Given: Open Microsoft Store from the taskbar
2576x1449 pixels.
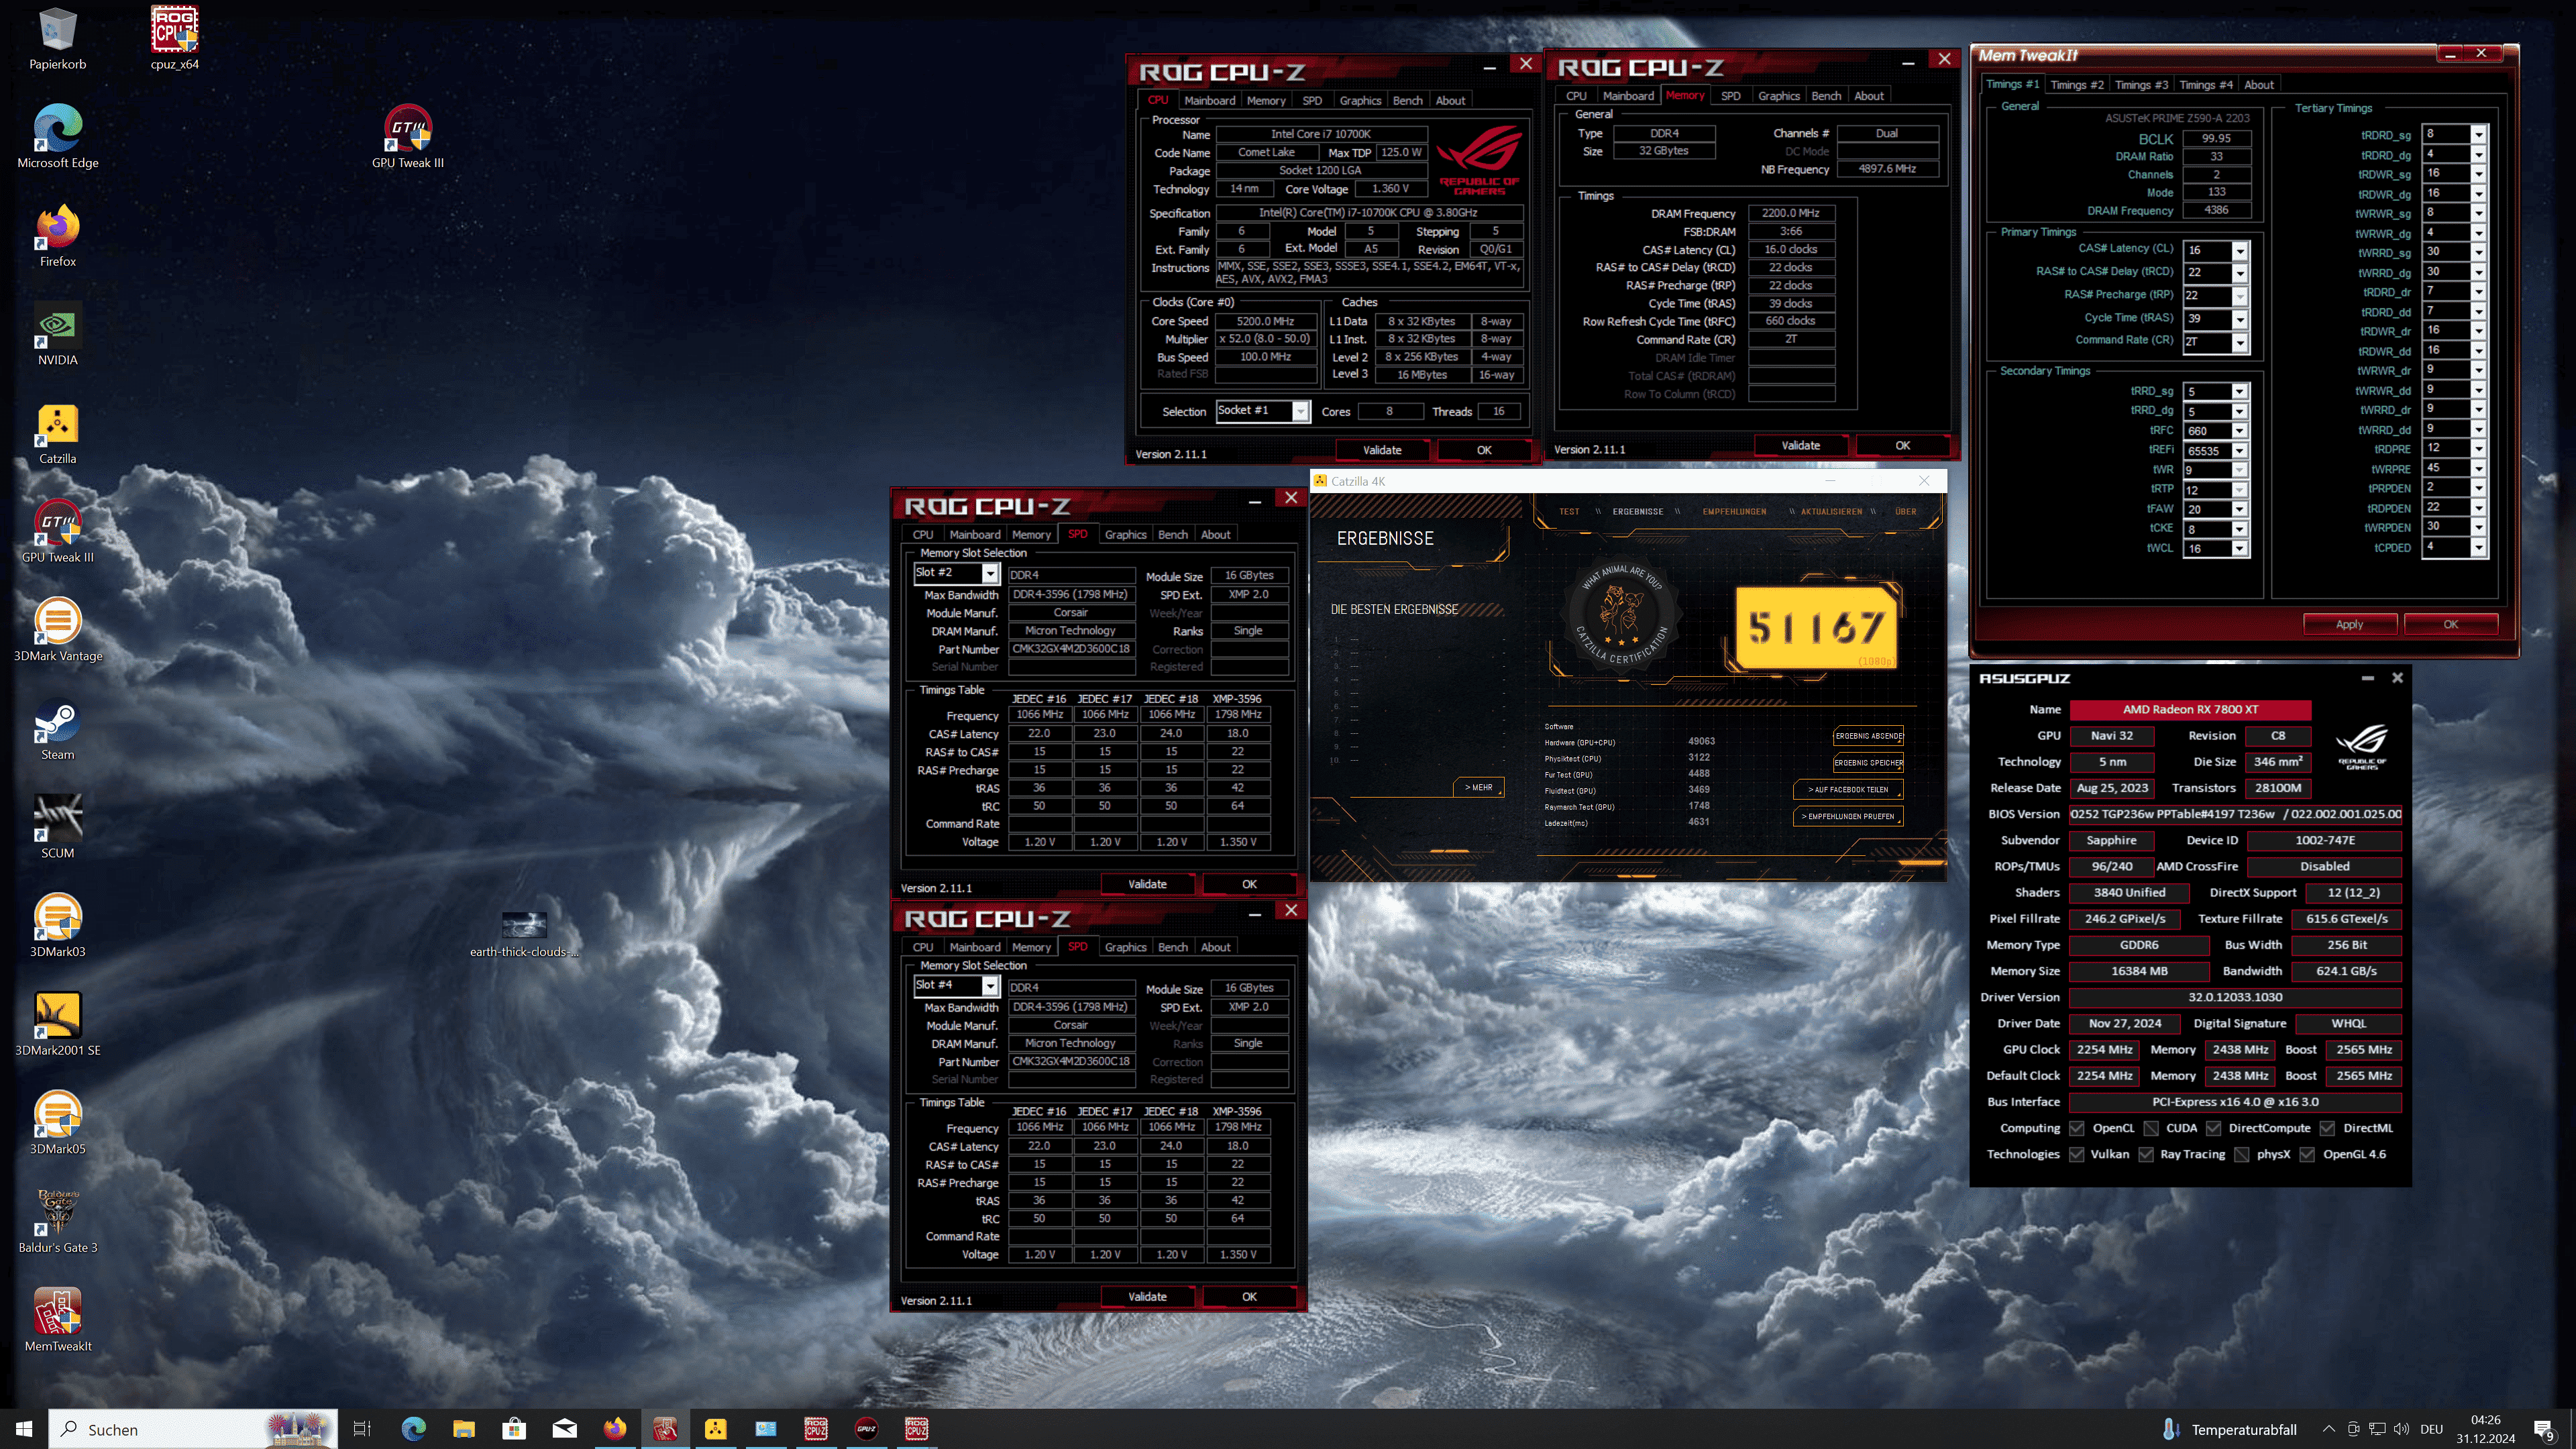Looking at the screenshot, I should click(x=514, y=1429).
